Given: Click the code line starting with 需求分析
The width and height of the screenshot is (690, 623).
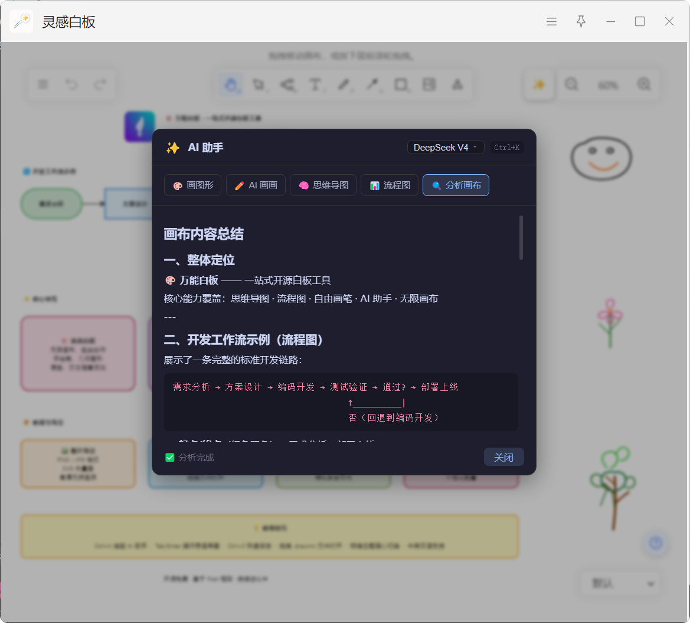Looking at the screenshot, I should 316,387.
